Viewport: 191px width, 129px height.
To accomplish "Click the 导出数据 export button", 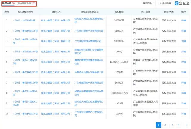I will (165, 3).
